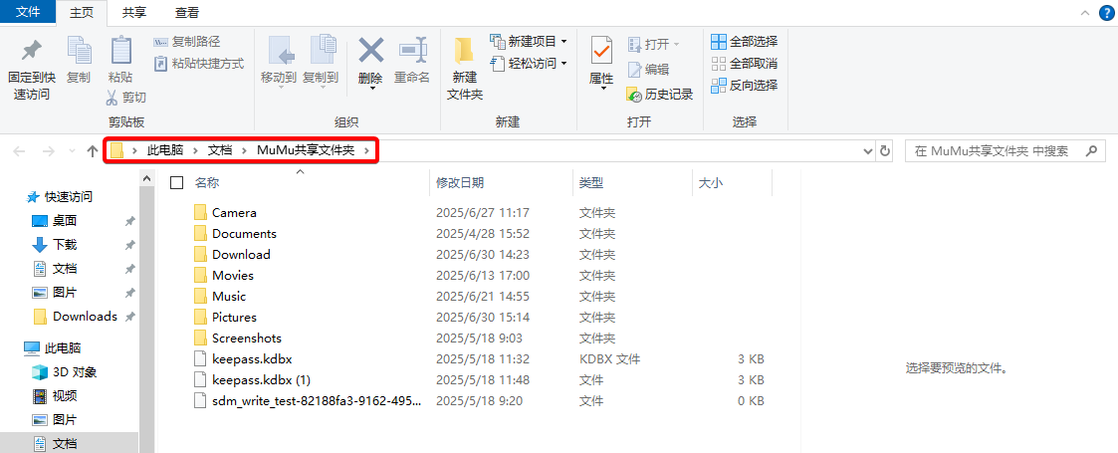Screen dimensions: 1118x453
Task: Open the address bar history dropdown
Action: click(867, 151)
